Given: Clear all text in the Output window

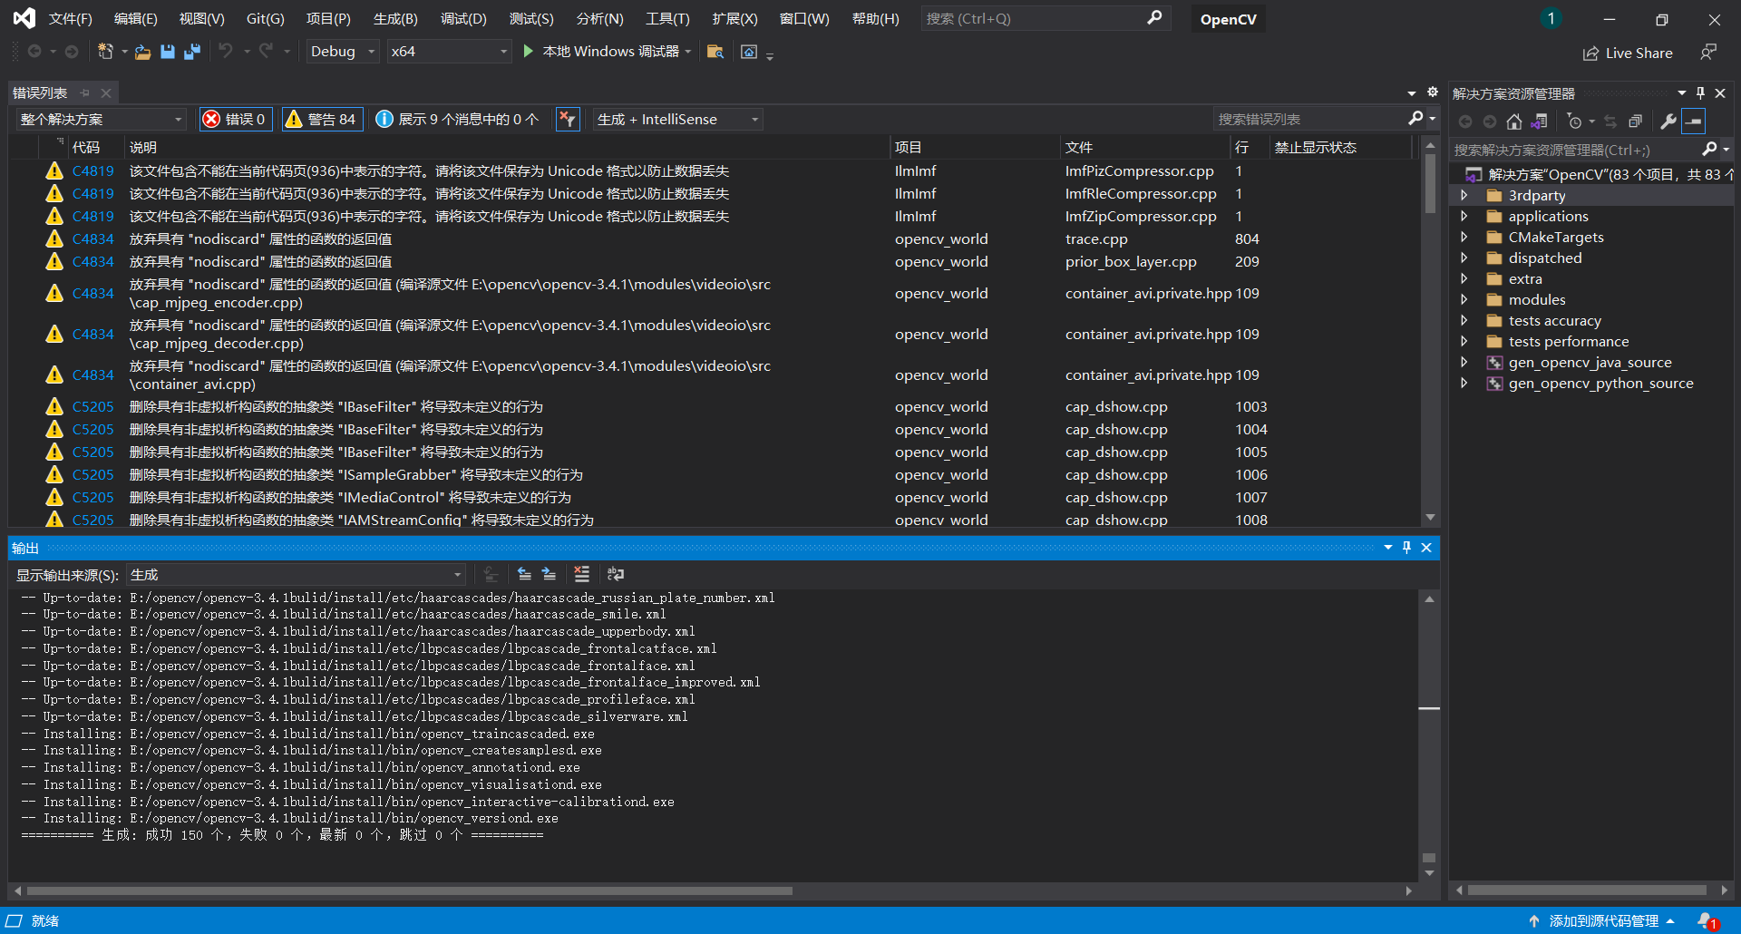Looking at the screenshot, I should (x=581, y=574).
